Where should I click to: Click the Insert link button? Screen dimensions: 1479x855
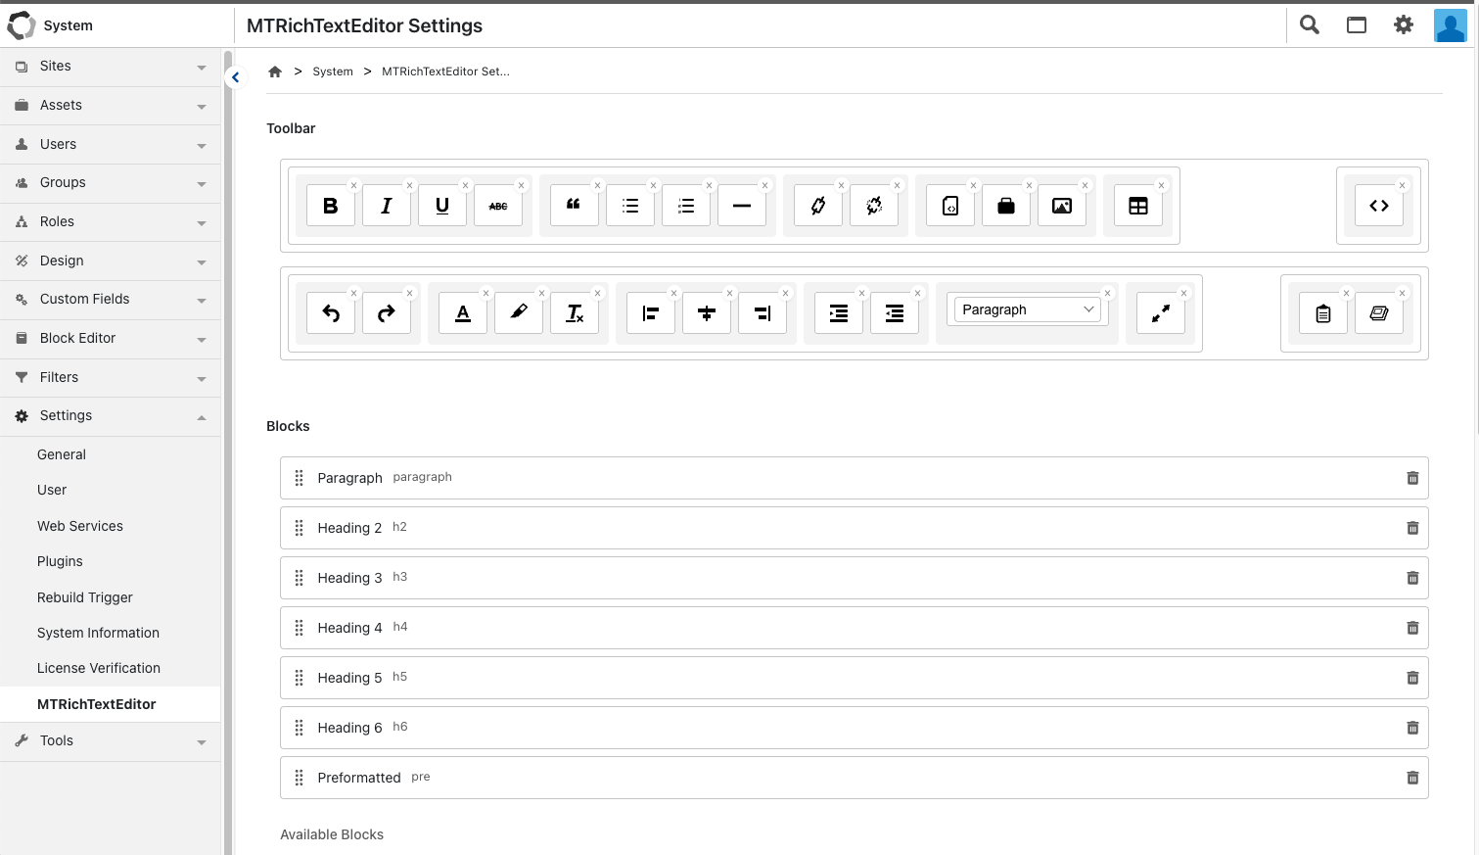pos(818,206)
